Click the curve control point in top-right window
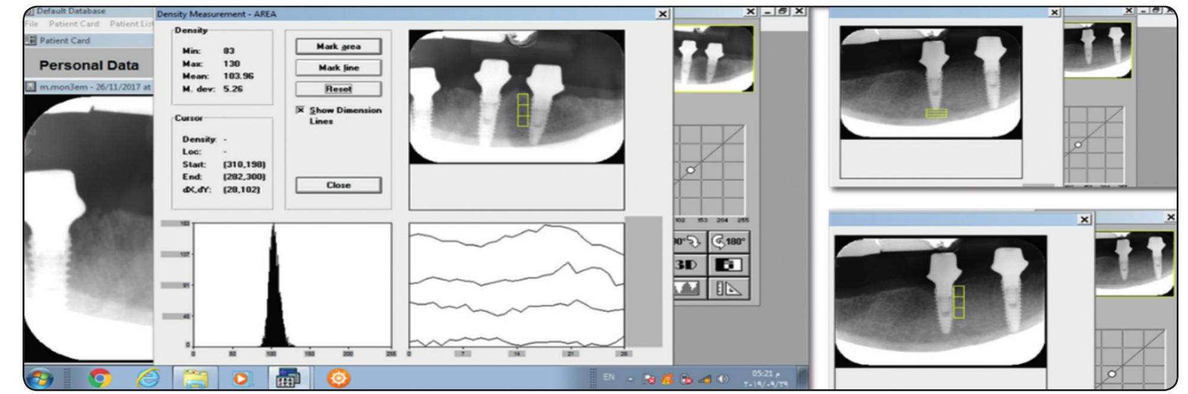1188x394 pixels. pyautogui.click(x=1078, y=144)
